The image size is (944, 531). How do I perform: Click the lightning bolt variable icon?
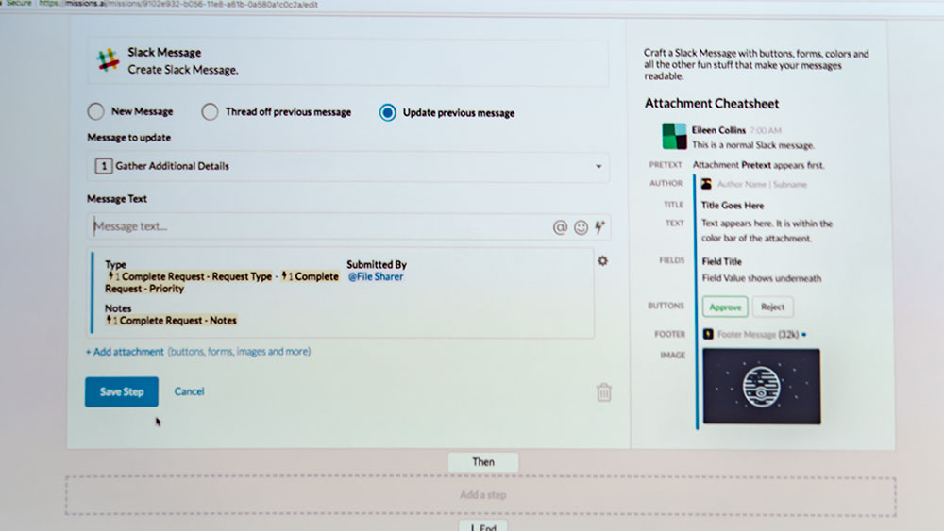(599, 227)
